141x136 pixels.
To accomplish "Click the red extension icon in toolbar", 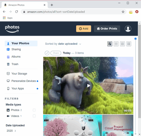I will pyautogui.click(x=137, y=12).
